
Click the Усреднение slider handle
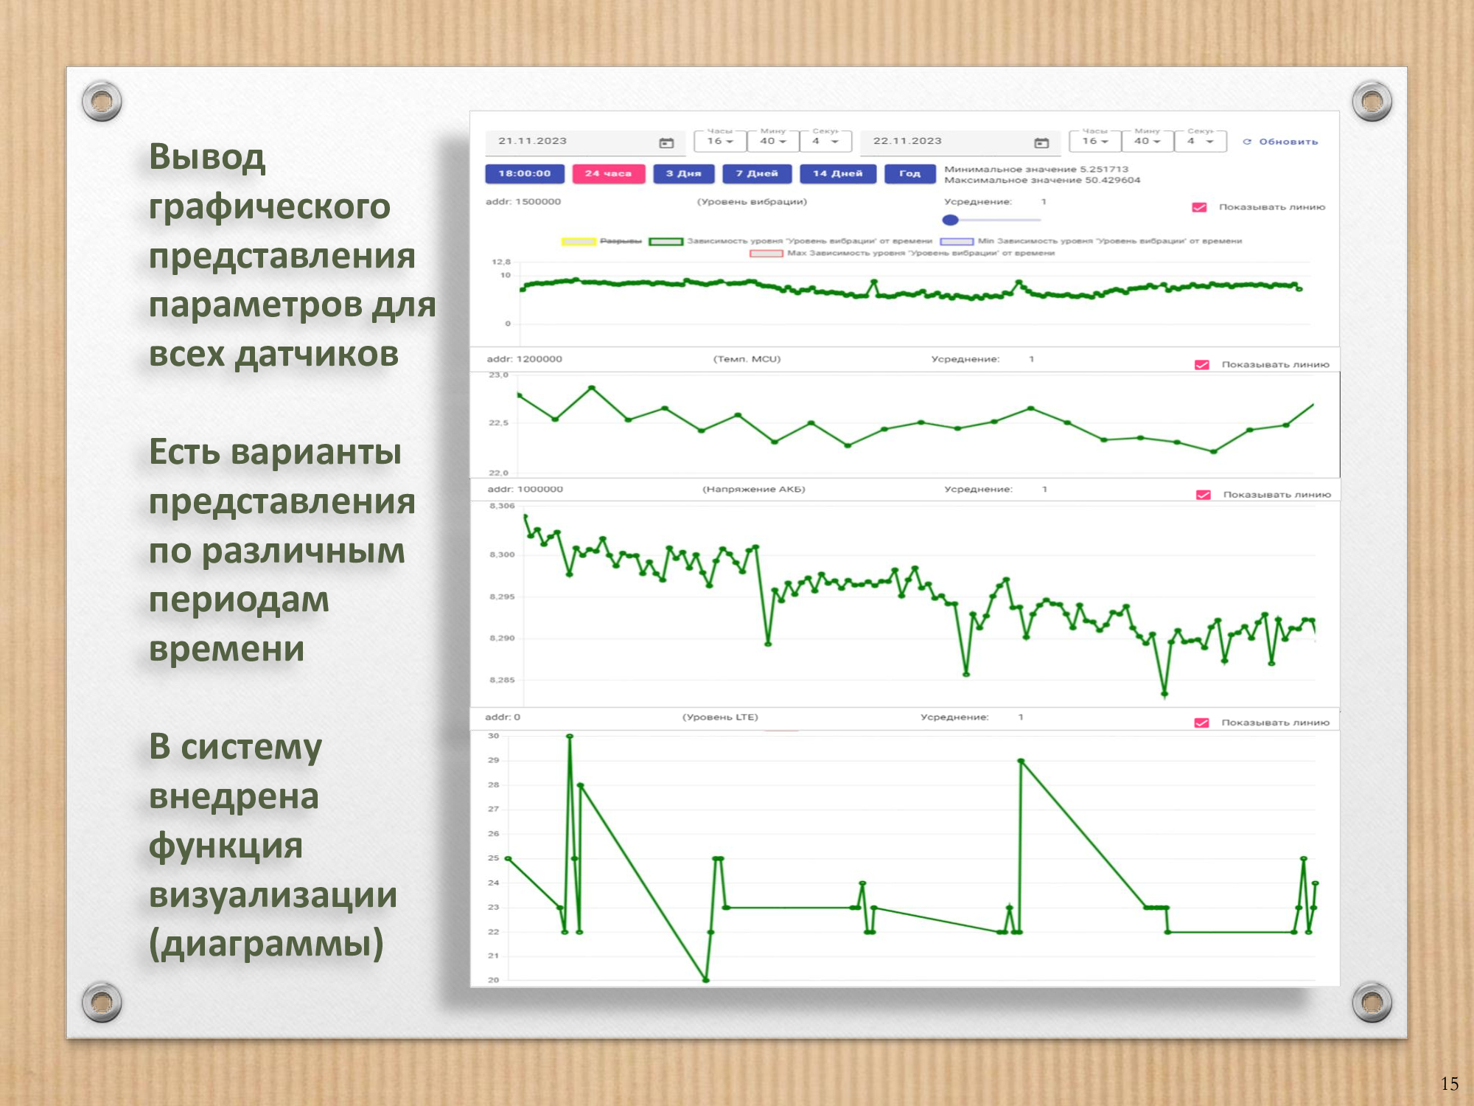[x=951, y=218]
